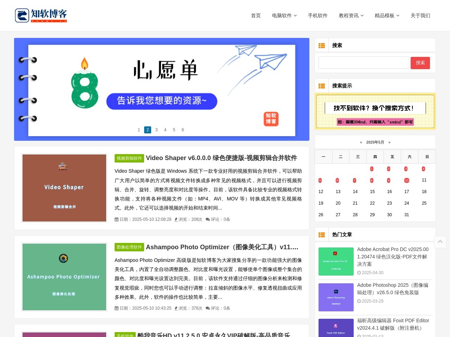Open posts from May 3 in calendar
The height and width of the screenshot is (337, 450).
click(x=406, y=169)
